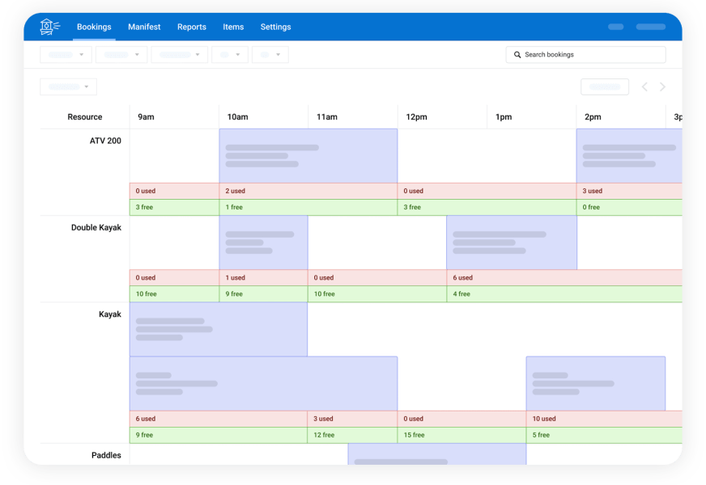The width and height of the screenshot is (706, 485).
Task: Select the Double Kayak resource label
Action: (96, 227)
